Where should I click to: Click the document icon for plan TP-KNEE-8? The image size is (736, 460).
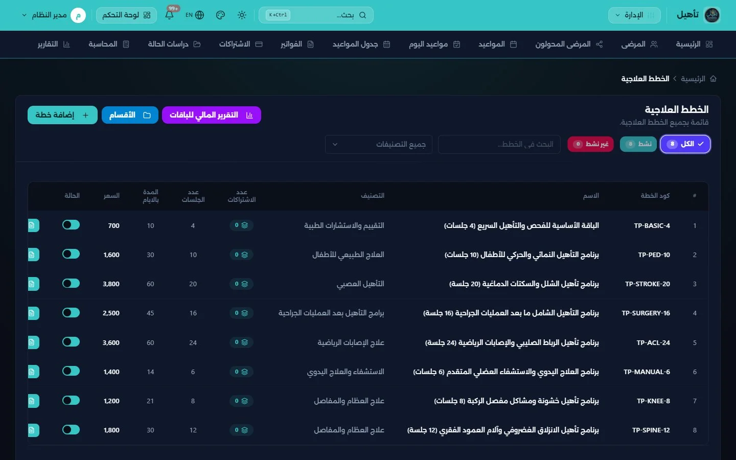[x=33, y=401]
